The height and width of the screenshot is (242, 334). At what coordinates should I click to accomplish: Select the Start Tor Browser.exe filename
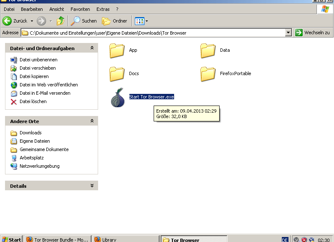tap(152, 97)
